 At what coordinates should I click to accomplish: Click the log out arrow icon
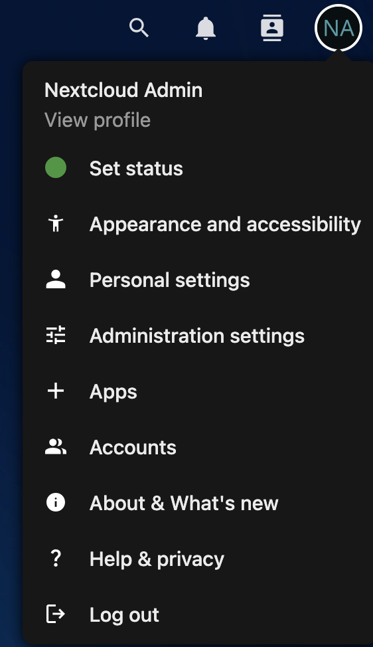[56, 614]
